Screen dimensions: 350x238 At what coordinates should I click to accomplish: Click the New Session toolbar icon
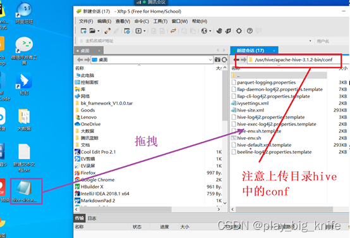pyautogui.click(x=83, y=31)
